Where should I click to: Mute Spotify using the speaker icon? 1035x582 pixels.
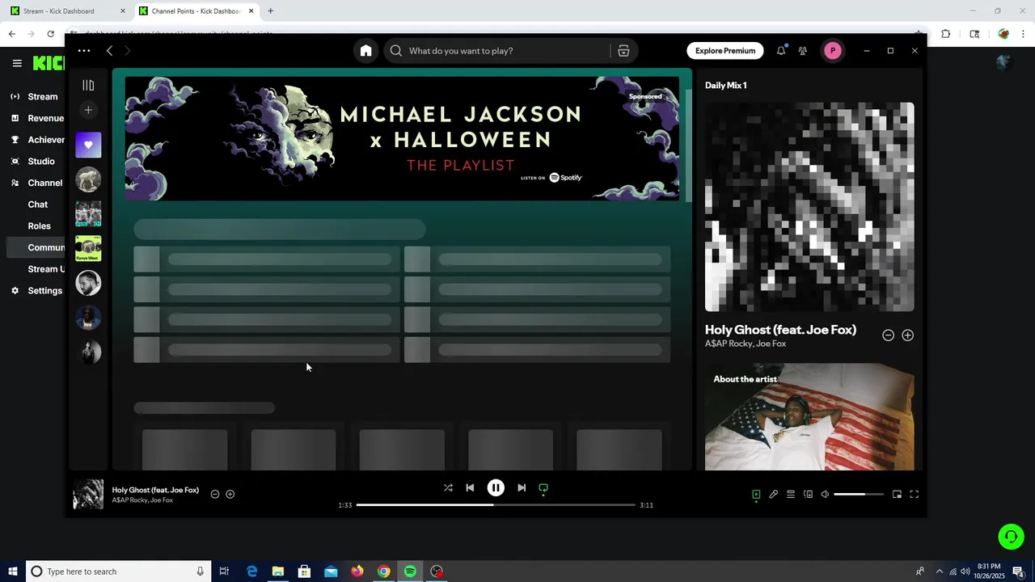825,494
